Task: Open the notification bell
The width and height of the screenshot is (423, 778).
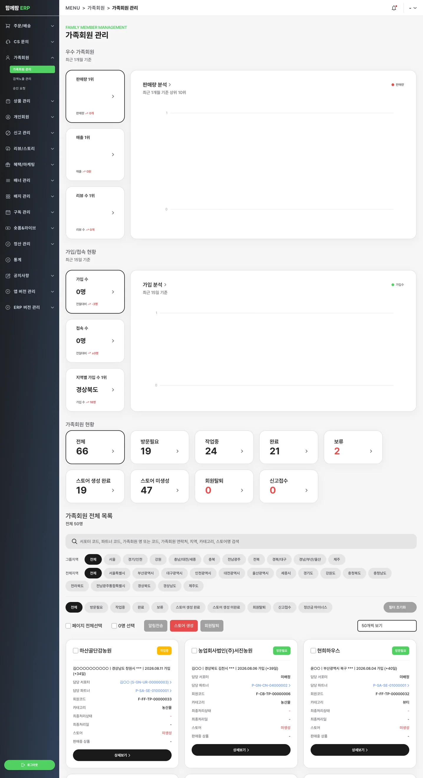Action: 394,8
